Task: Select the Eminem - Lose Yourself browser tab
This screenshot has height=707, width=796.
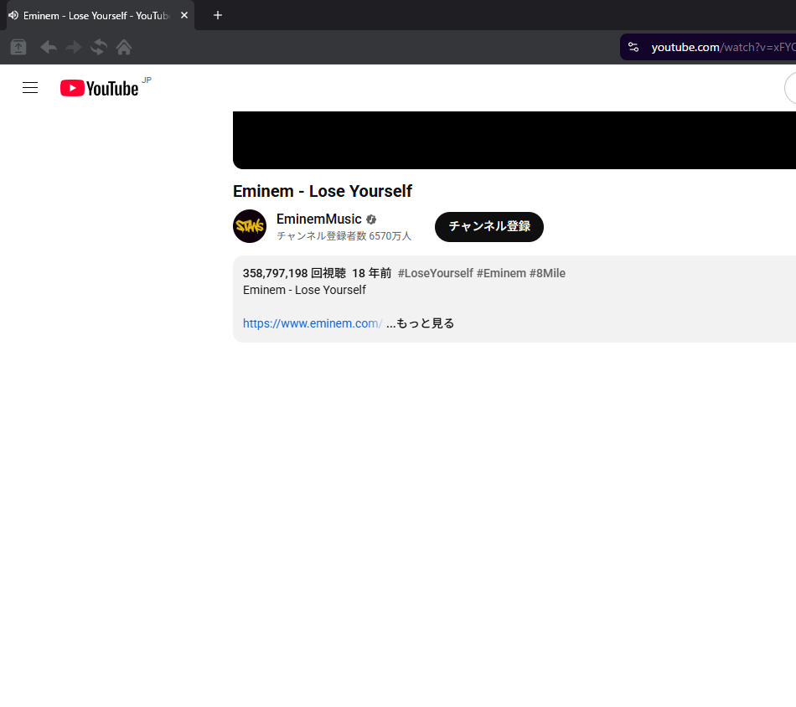Action: pos(101,15)
